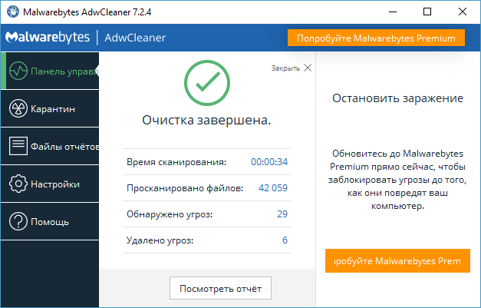The width and height of the screenshot is (481, 308).
Task: Click the Очистка завершена heading
Action: [206, 120]
